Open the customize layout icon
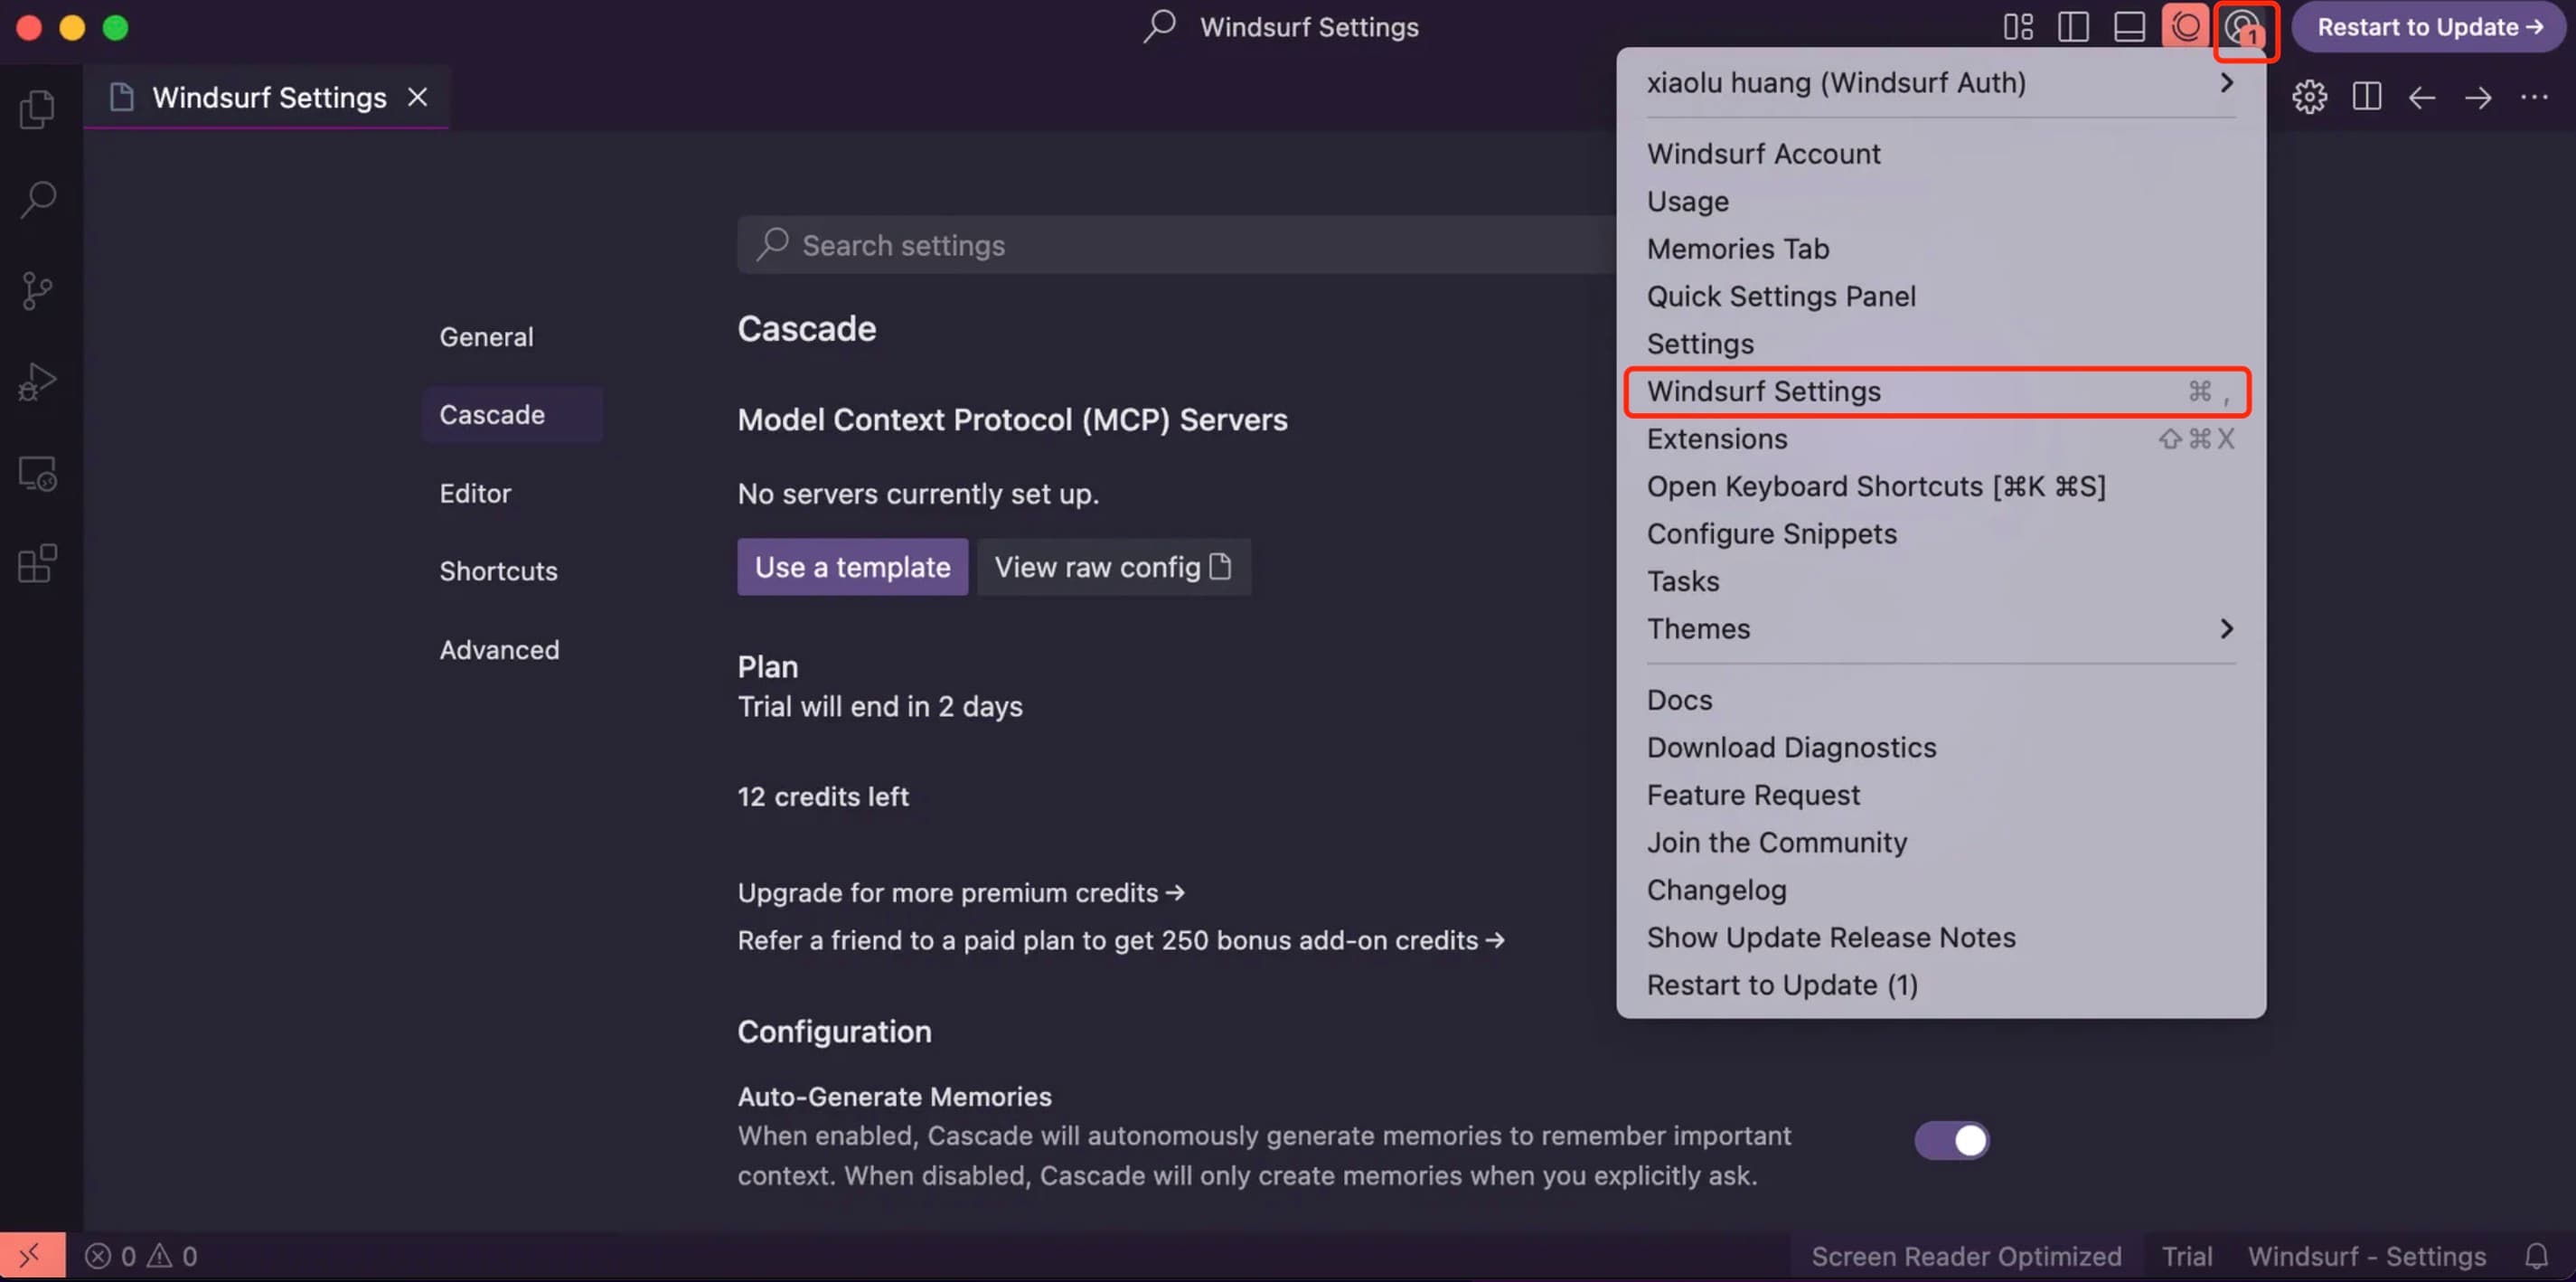The image size is (2576, 1282). (x=2018, y=26)
